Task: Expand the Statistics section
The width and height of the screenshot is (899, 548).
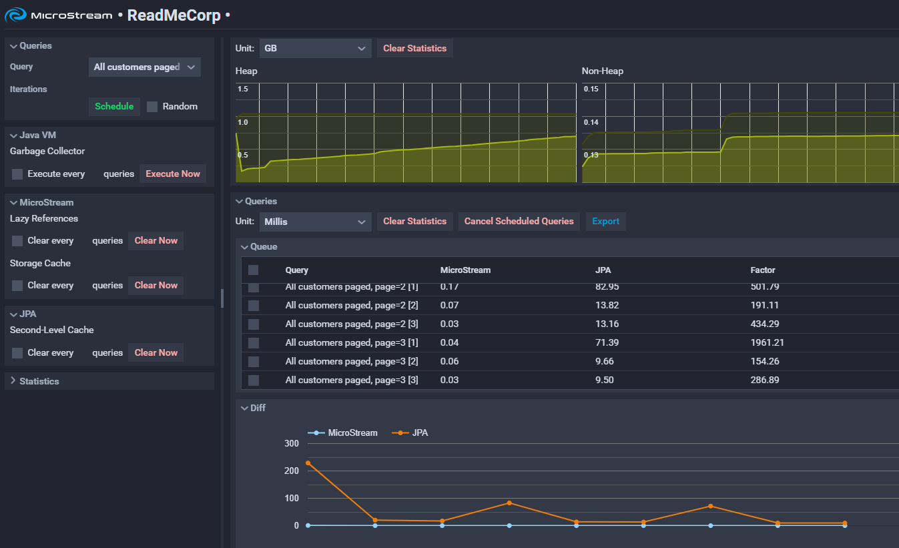Action: pyautogui.click(x=35, y=381)
